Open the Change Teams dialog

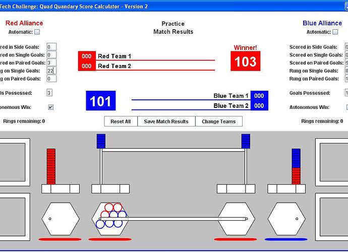click(x=219, y=121)
